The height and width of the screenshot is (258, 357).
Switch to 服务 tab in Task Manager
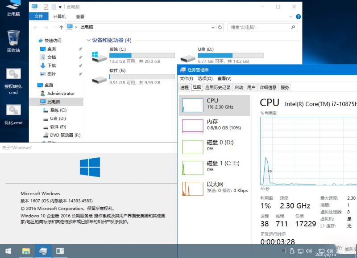285,87
